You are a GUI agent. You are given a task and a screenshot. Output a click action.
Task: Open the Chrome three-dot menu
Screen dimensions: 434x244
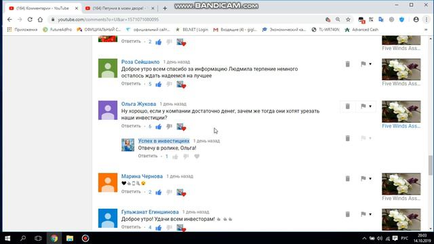point(427,20)
